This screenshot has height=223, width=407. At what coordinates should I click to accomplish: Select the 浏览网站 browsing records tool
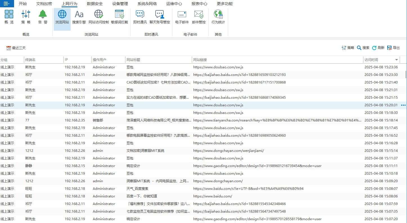(62, 17)
